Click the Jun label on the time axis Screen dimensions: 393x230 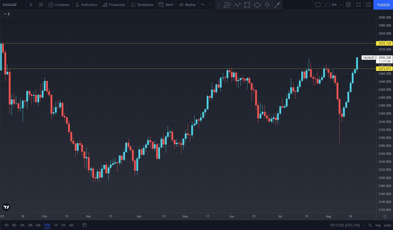coord(232,216)
